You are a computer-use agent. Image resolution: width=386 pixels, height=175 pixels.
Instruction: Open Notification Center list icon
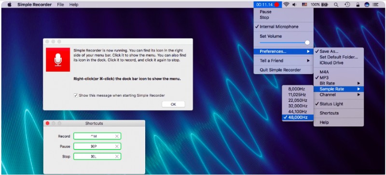pyautogui.click(x=375, y=5)
